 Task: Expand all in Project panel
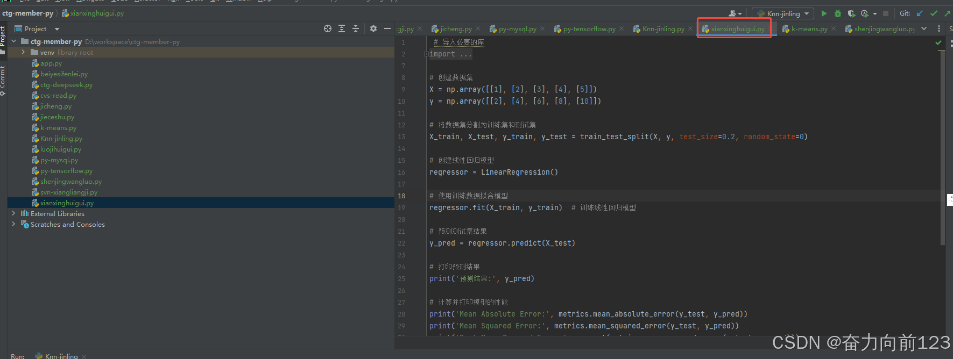point(342,28)
